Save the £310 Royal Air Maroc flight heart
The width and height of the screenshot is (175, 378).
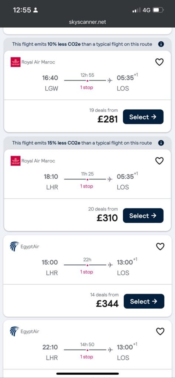click(x=159, y=161)
